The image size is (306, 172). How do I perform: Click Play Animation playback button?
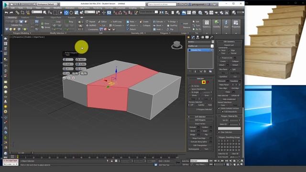(219, 161)
